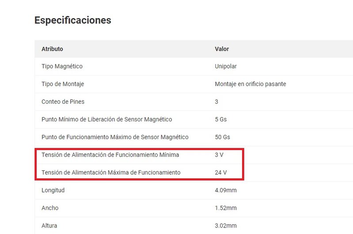The image size is (353, 234).
Task: Select the 5 Gs value
Action: coord(220,119)
